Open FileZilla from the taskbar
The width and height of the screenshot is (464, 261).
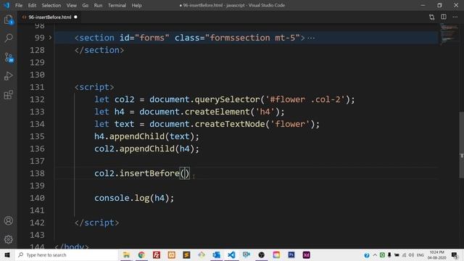pyautogui.click(x=157, y=254)
